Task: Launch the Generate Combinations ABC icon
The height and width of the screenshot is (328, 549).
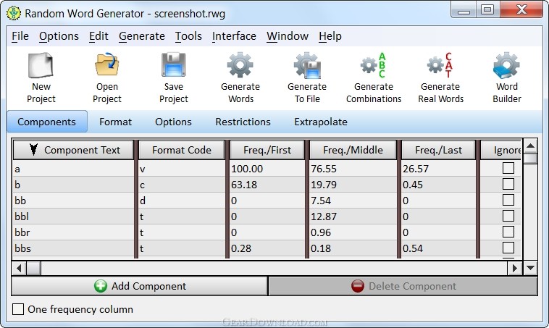Action: point(374,65)
